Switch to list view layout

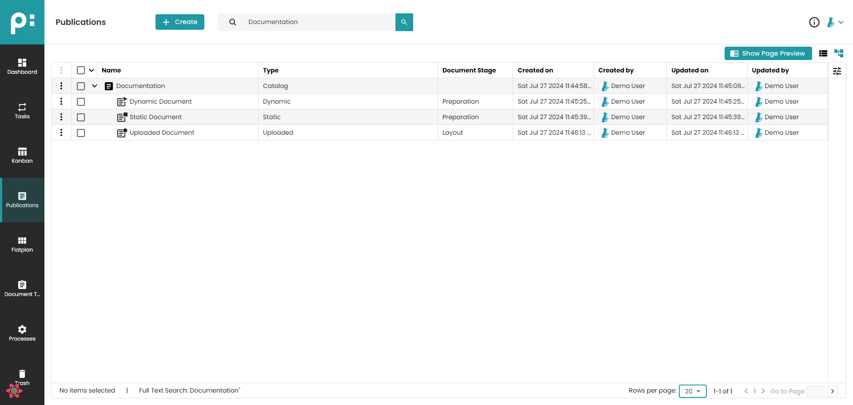pos(823,53)
